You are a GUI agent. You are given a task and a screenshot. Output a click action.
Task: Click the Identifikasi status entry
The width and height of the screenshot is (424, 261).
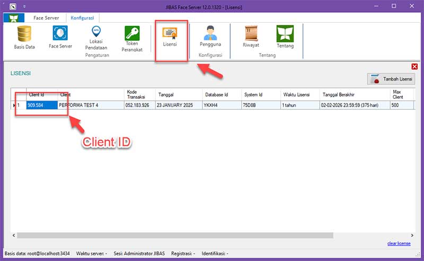pyautogui.click(x=215, y=254)
